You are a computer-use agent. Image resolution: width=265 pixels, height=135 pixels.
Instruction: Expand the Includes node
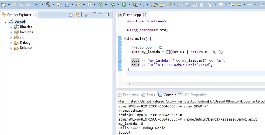tap(11, 32)
